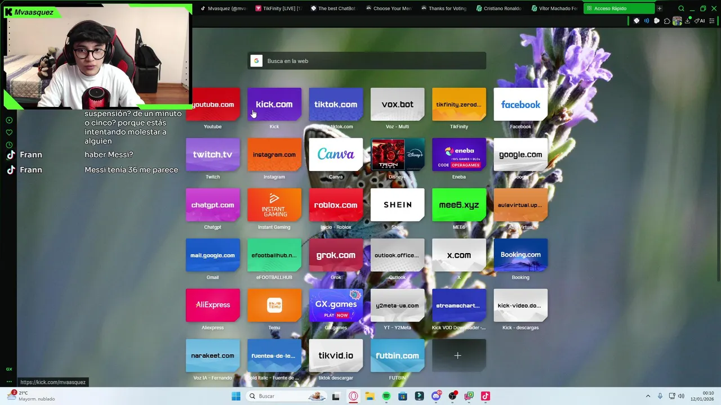Expand the system tray hidden icons chevron
The image size is (721, 405).
click(x=648, y=396)
